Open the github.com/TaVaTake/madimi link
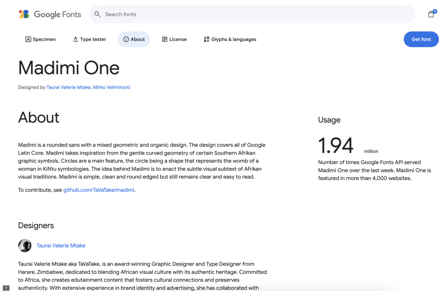Viewport: 448px width, 291px height. 99,190
